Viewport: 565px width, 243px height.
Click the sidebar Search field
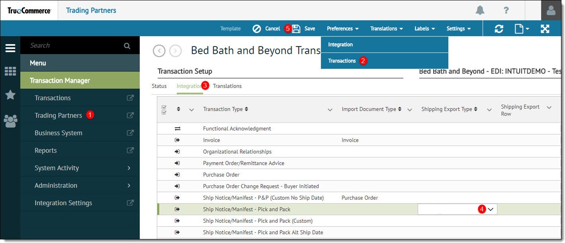pyautogui.click(x=80, y=45)
